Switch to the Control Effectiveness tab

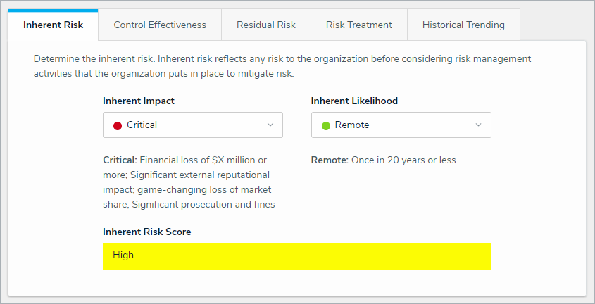click(x=160, y=25)
